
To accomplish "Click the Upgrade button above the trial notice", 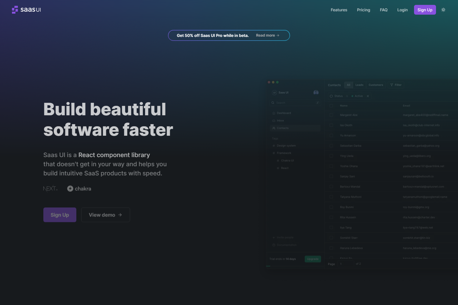I will 312,259.
